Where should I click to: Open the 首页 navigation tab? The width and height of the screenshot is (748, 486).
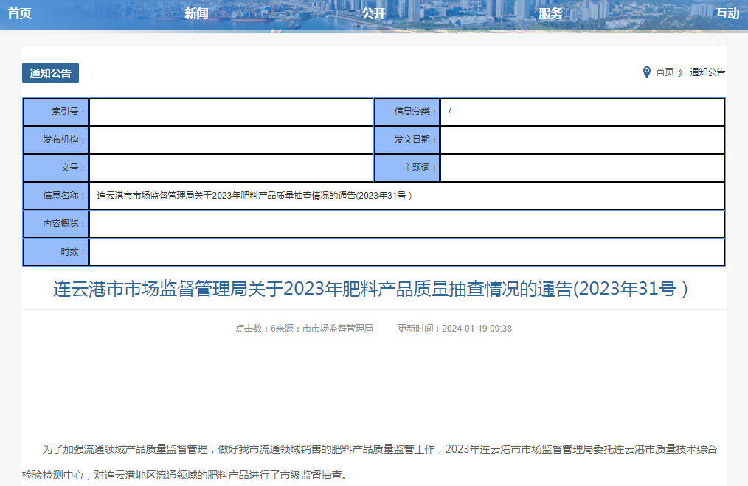pos(20,13)
